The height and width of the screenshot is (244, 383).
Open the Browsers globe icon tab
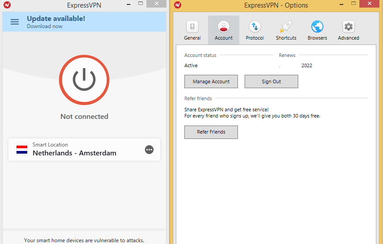click(317, 27)
